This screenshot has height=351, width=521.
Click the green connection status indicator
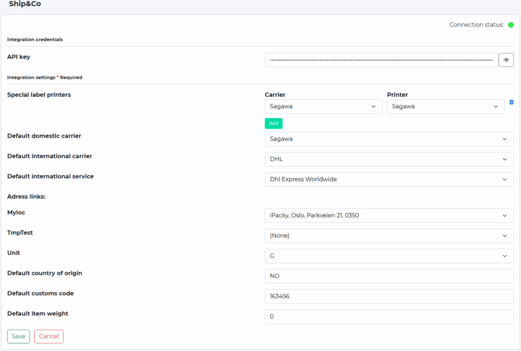coord(510,24)
